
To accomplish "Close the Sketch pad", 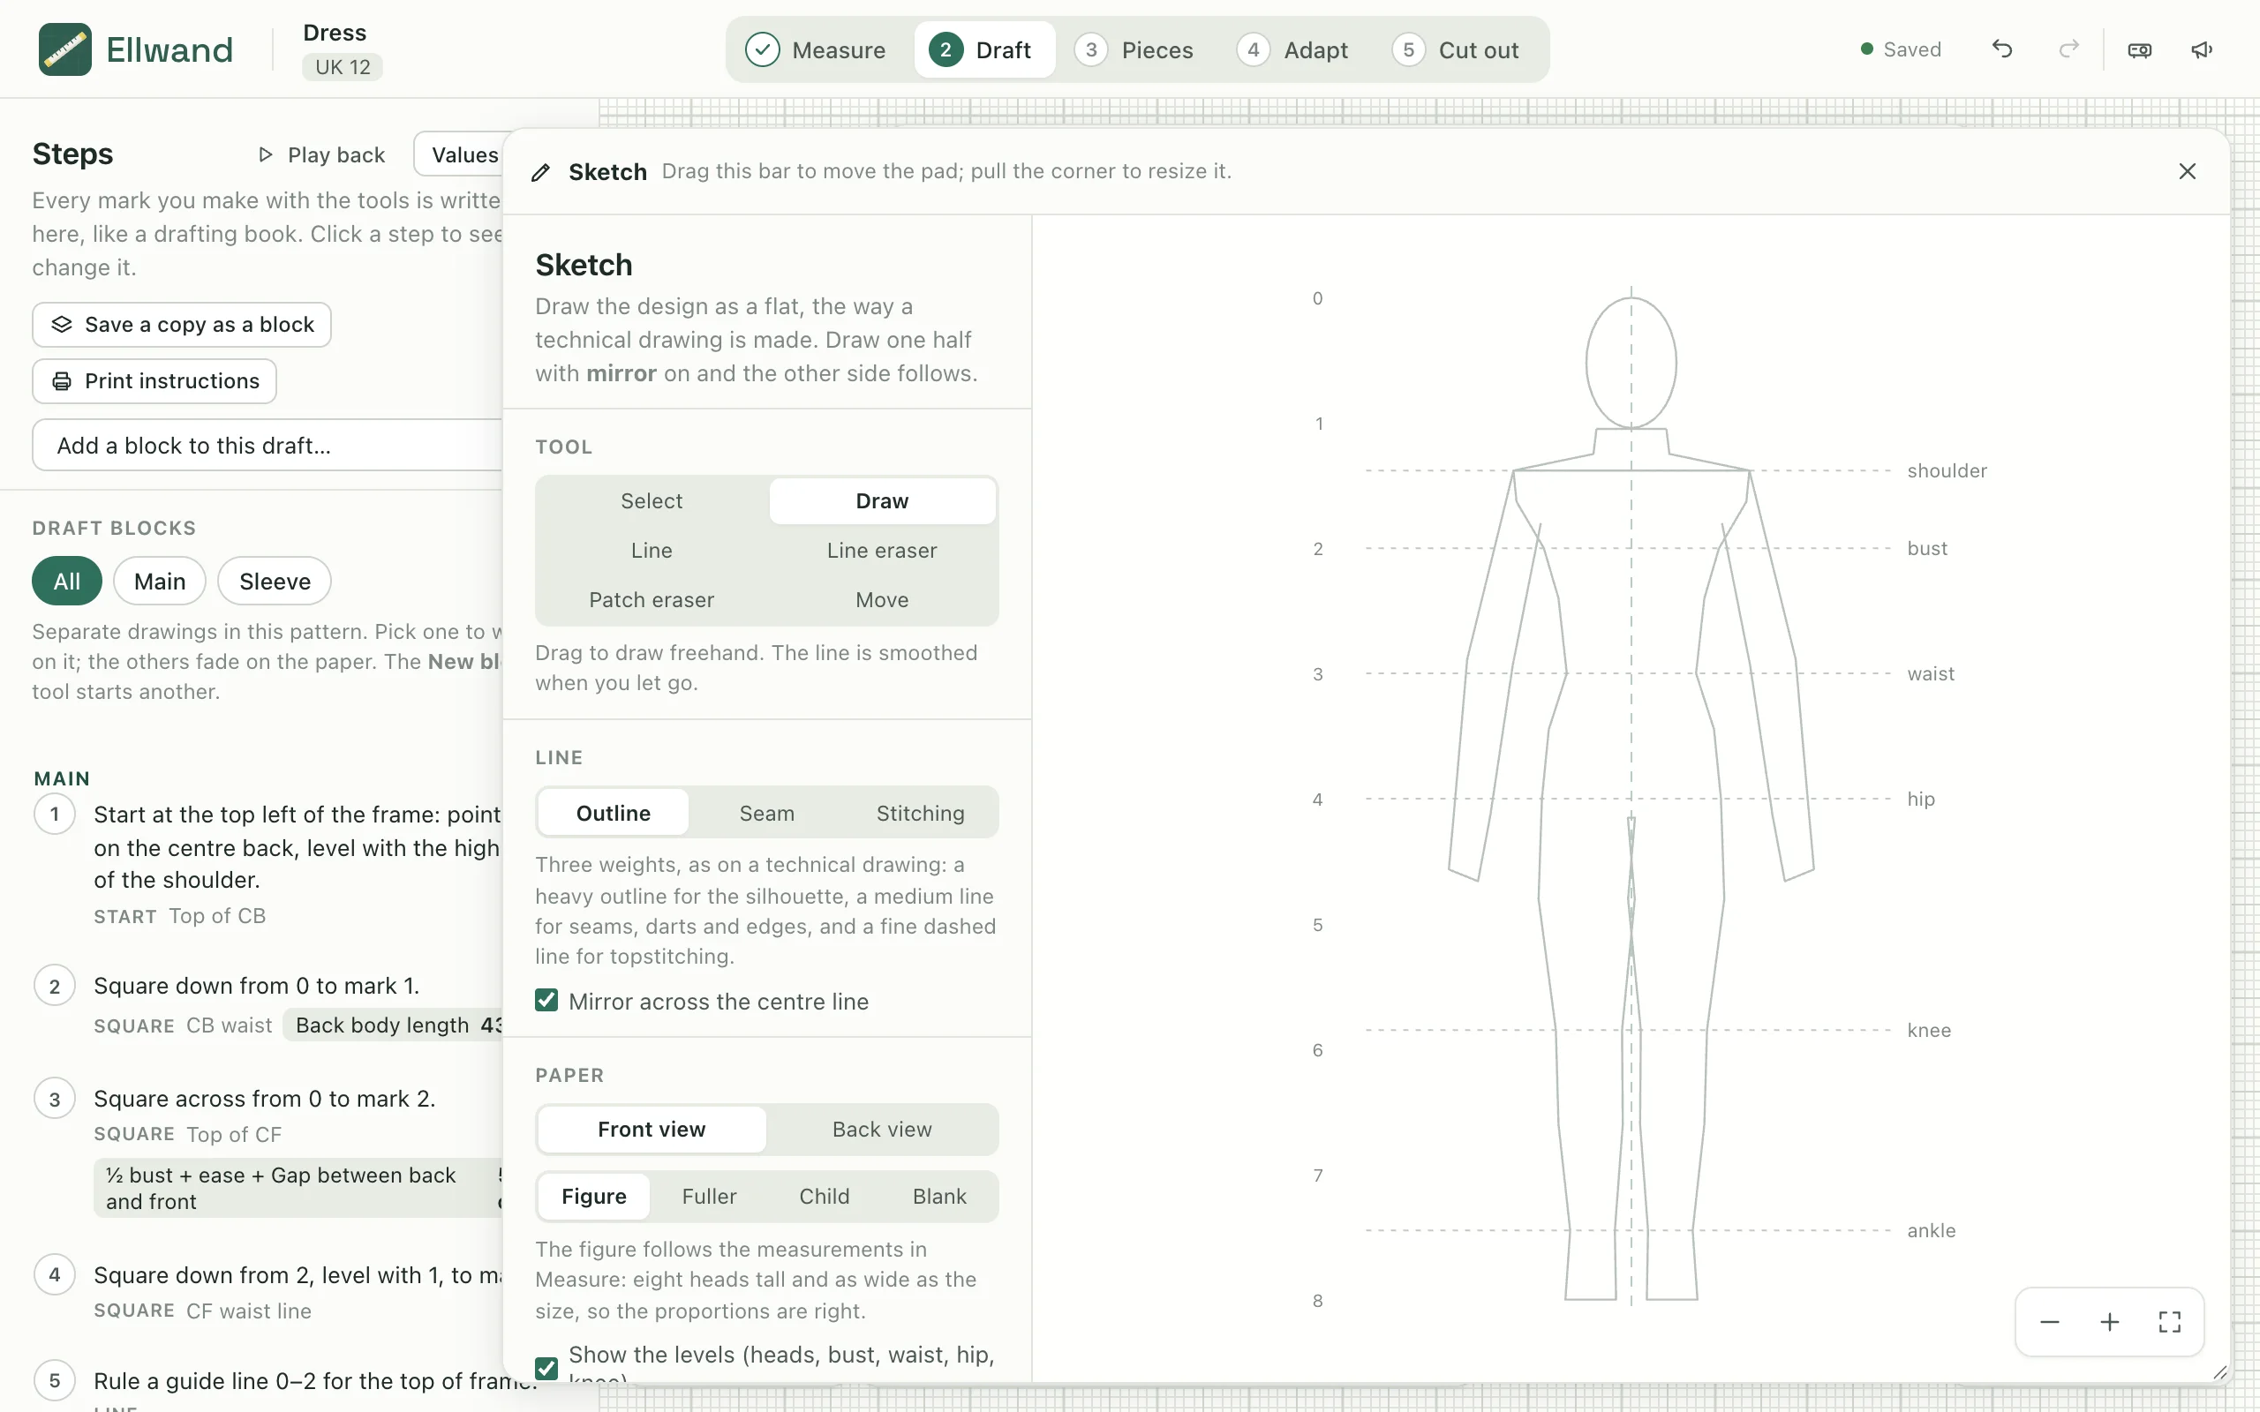I will click(2186, 171).
